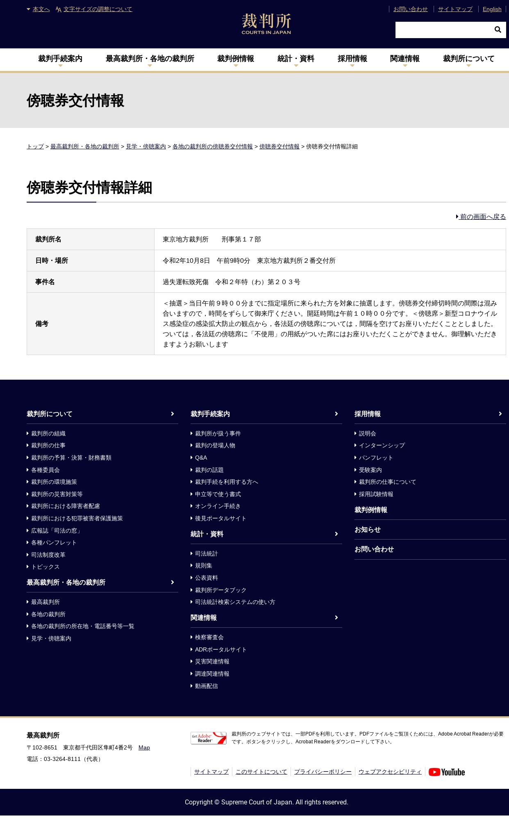The width and height of the screenshot is (509, 820).
Task: Open footer 裁判例情報 heading link
Action: pyautogui.click(x=371, y=510)
